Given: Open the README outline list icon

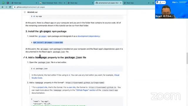Looking at the screenshot, I should point(25,12).
